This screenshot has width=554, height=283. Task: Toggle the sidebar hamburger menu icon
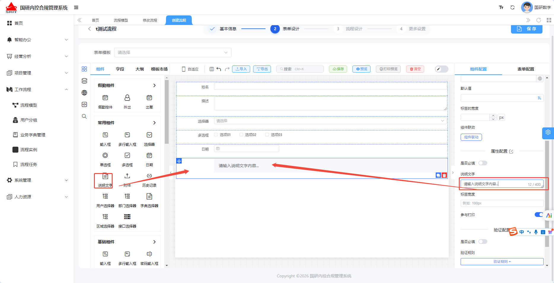point(76,7)
